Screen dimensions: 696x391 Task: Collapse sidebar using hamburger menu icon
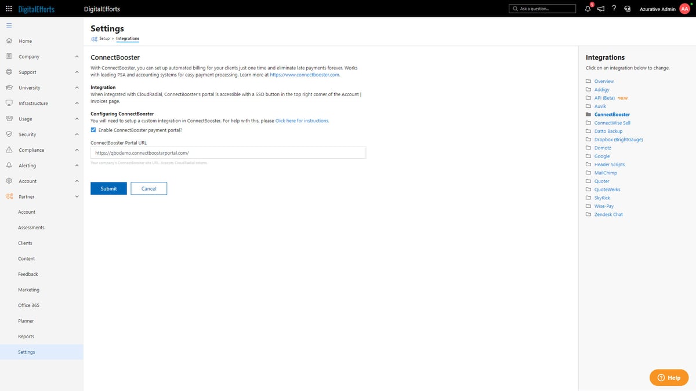tap(9, 25)
